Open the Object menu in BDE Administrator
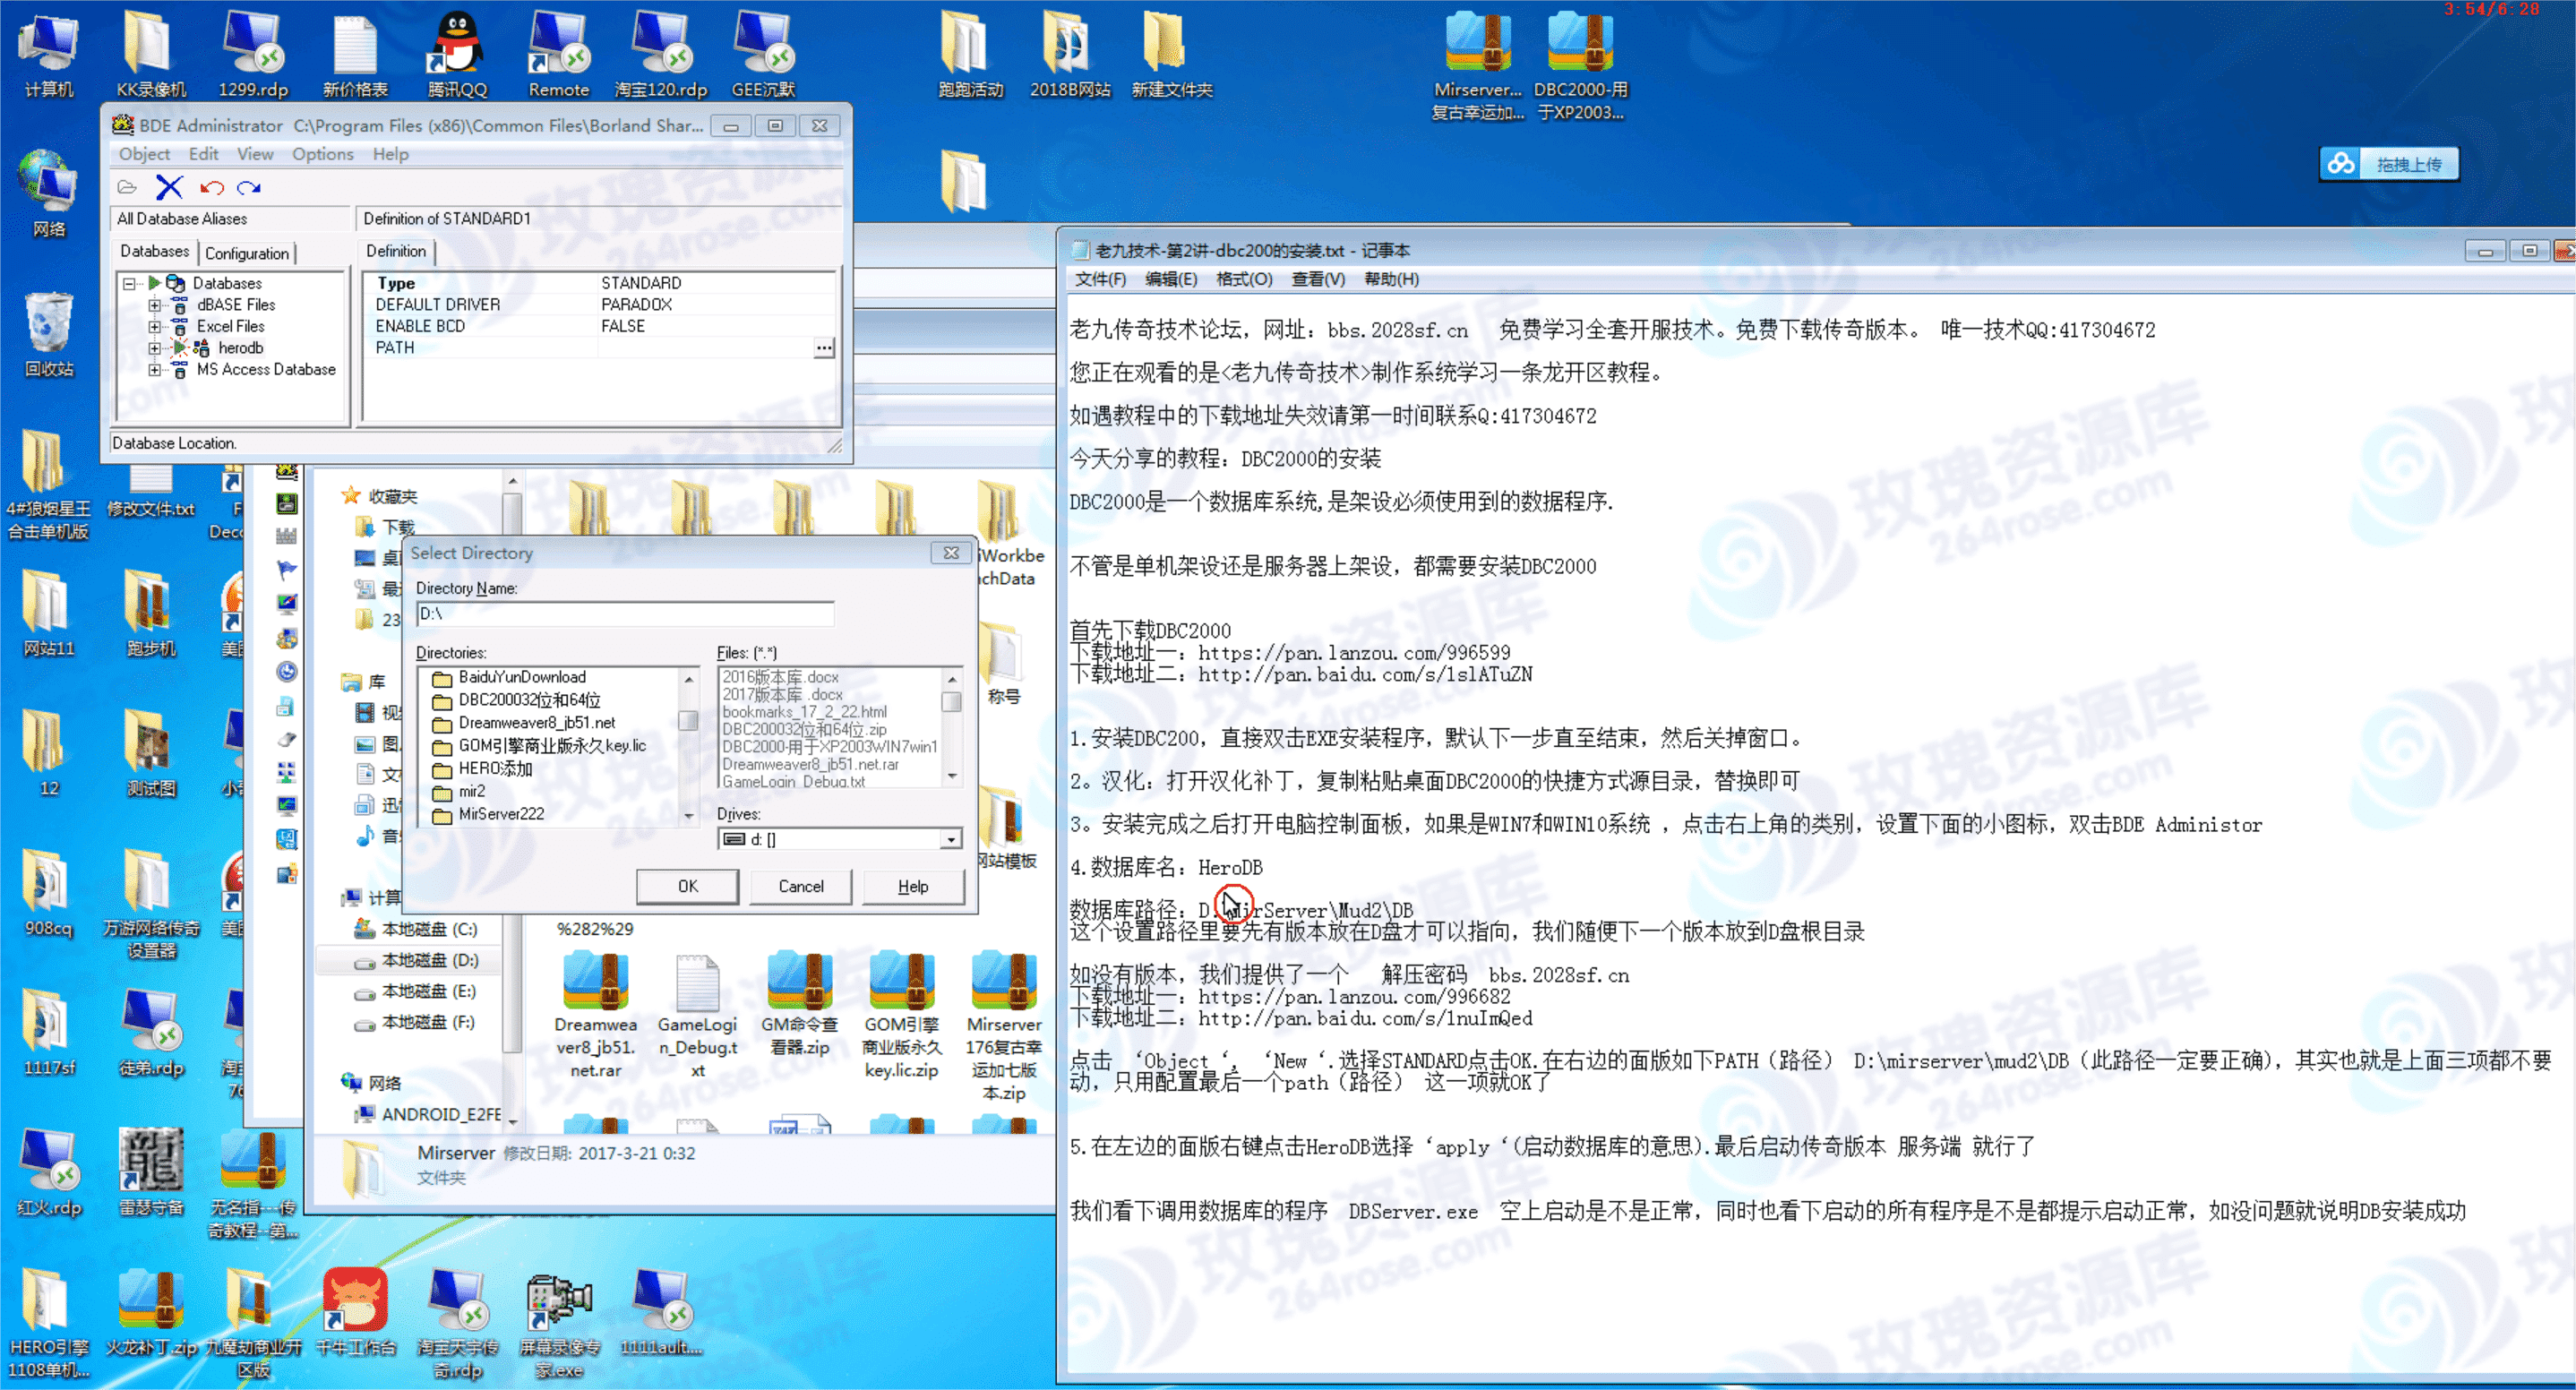This screenshot has width=2576, height=1390. [144, 154]
